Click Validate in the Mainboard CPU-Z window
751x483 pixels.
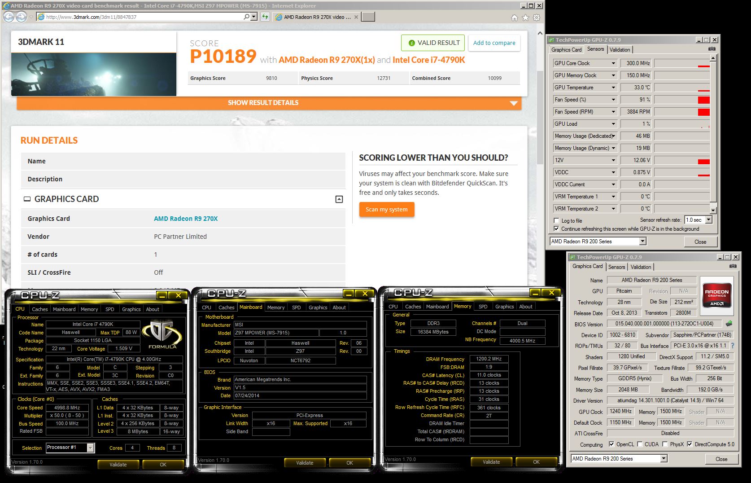pos(305,463)
